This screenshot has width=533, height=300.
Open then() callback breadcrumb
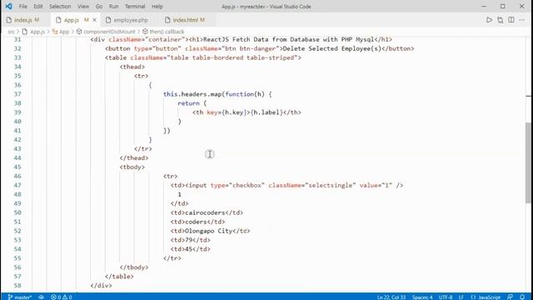[167, 32]
